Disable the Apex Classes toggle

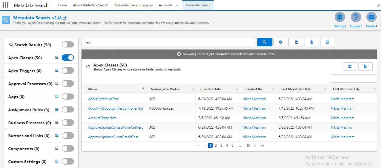pos(68,58)
